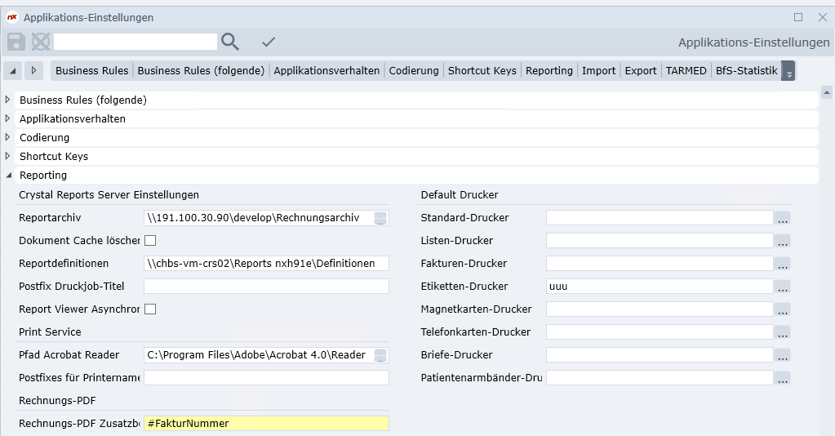The image size is (835, 436).
Task: Collapse the Reporting section
Action: coord(8,176)
